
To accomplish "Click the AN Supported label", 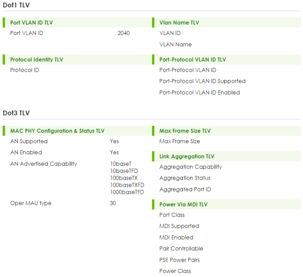I will click(29, 141).
